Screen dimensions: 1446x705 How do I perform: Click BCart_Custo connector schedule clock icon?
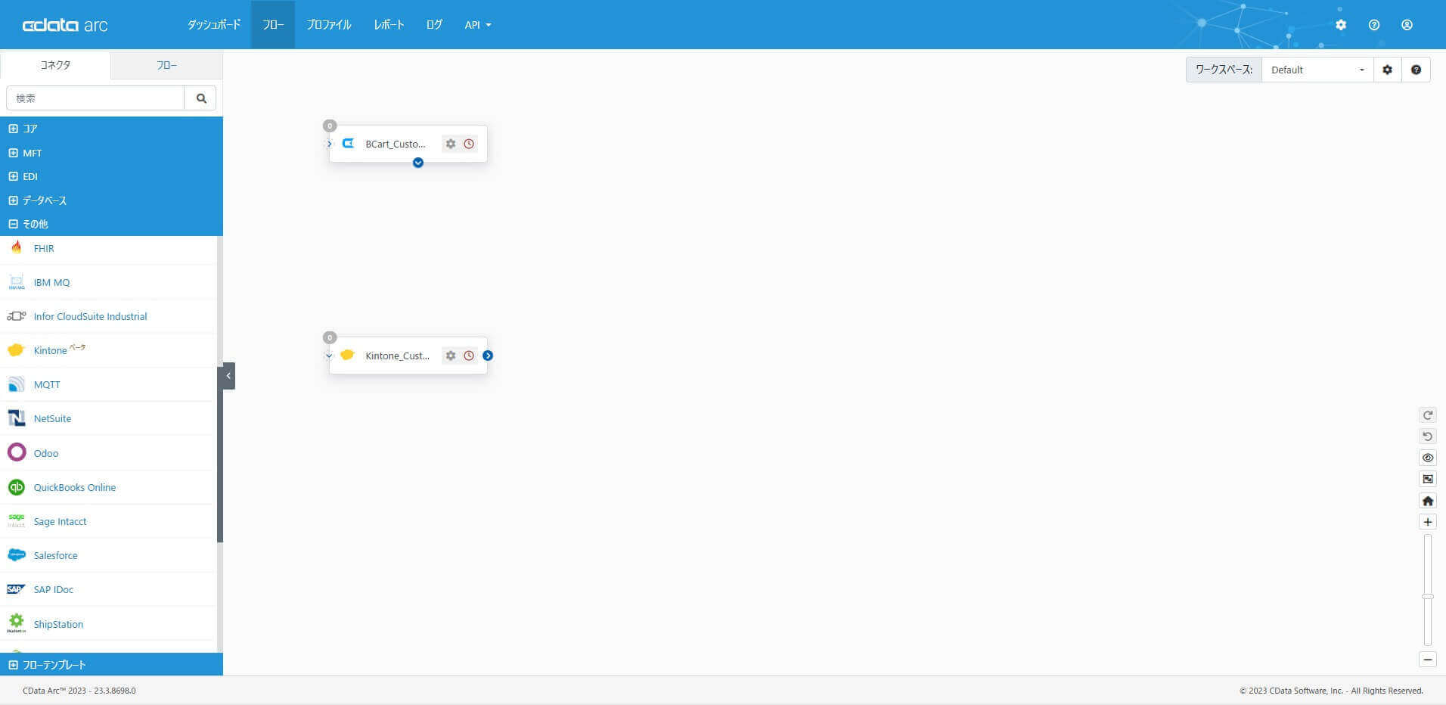[x=469, y=144]
